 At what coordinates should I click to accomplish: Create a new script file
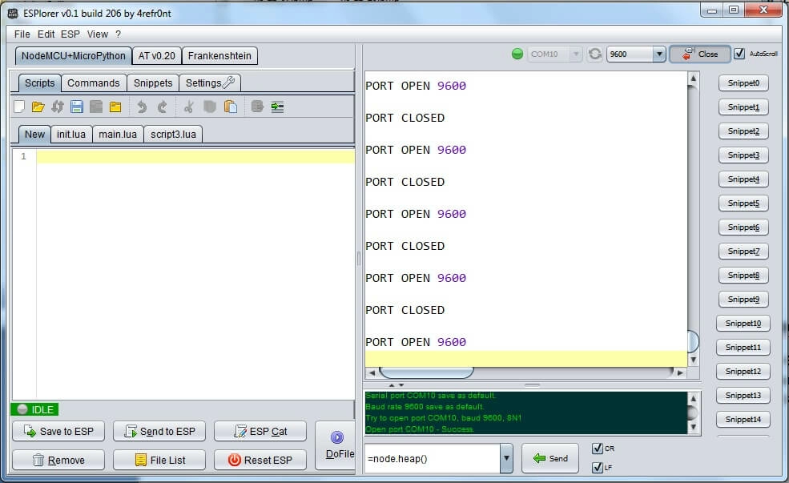(x=19, y=107)
